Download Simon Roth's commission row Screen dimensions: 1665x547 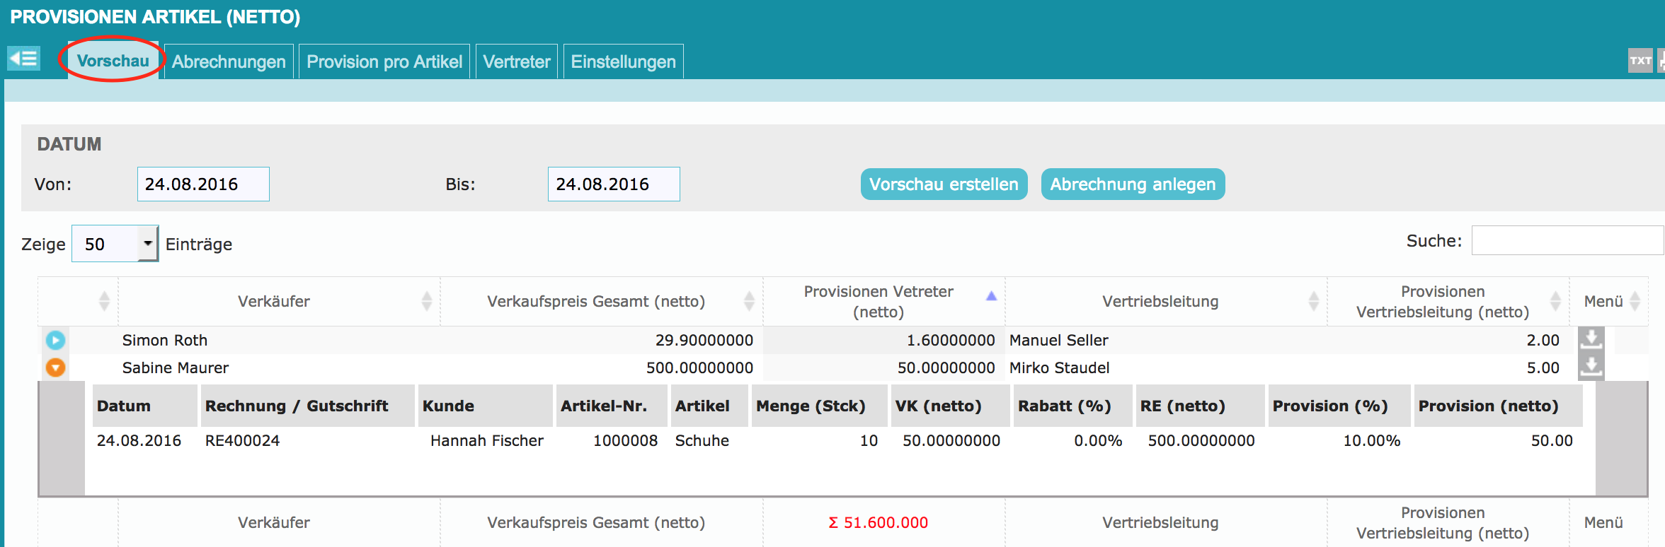point(1591,340)
